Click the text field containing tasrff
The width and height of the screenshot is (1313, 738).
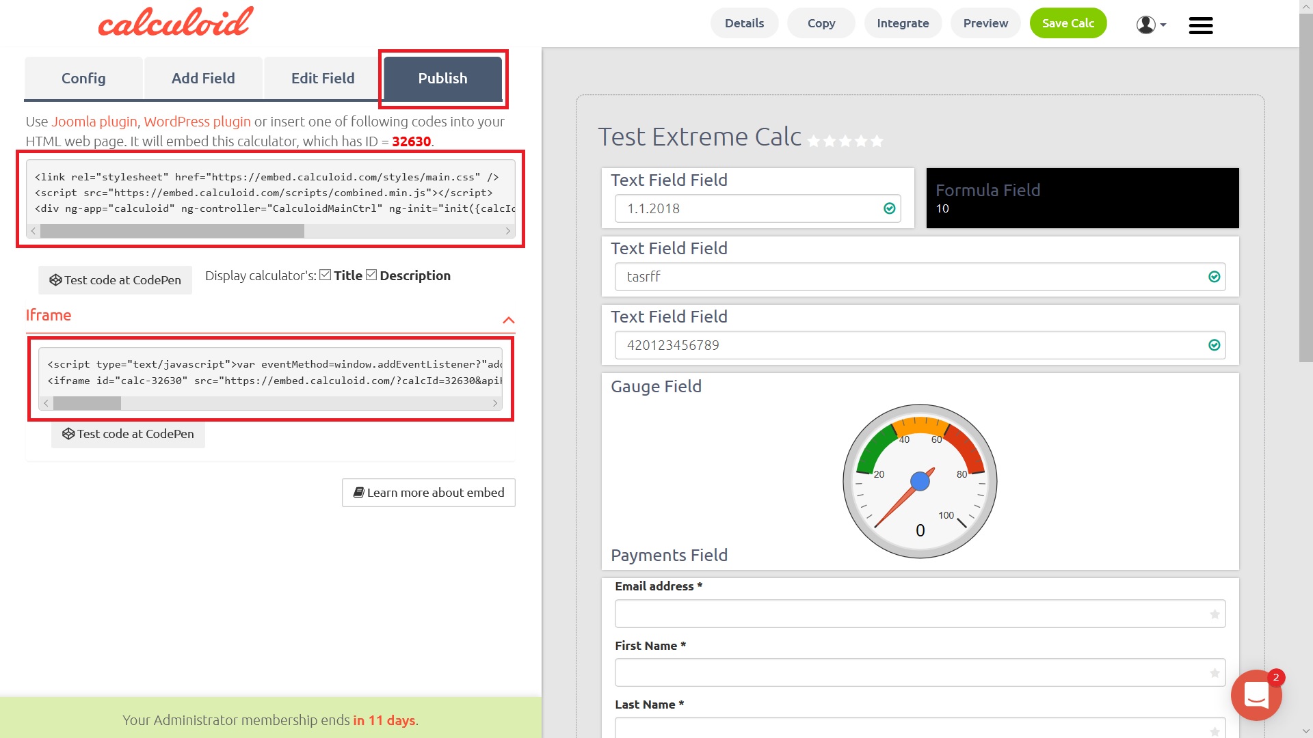pos(920,277)
